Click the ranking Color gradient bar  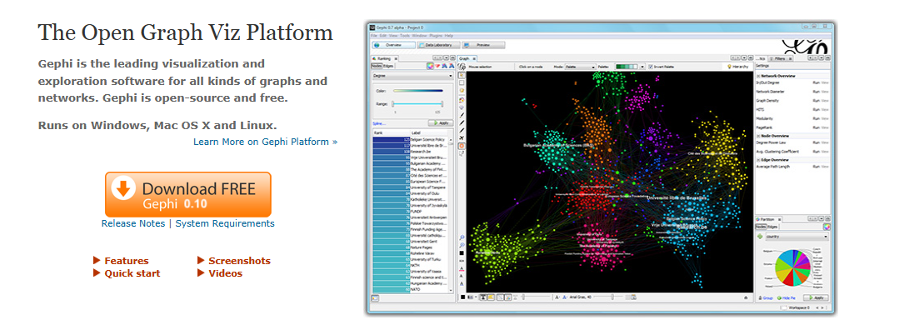(x=417, y=91)
